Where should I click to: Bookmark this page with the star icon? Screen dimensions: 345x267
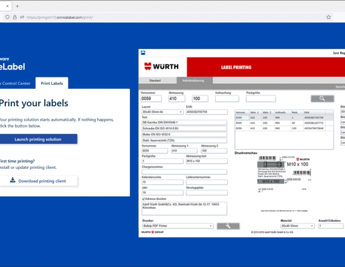tap(328, 17)
